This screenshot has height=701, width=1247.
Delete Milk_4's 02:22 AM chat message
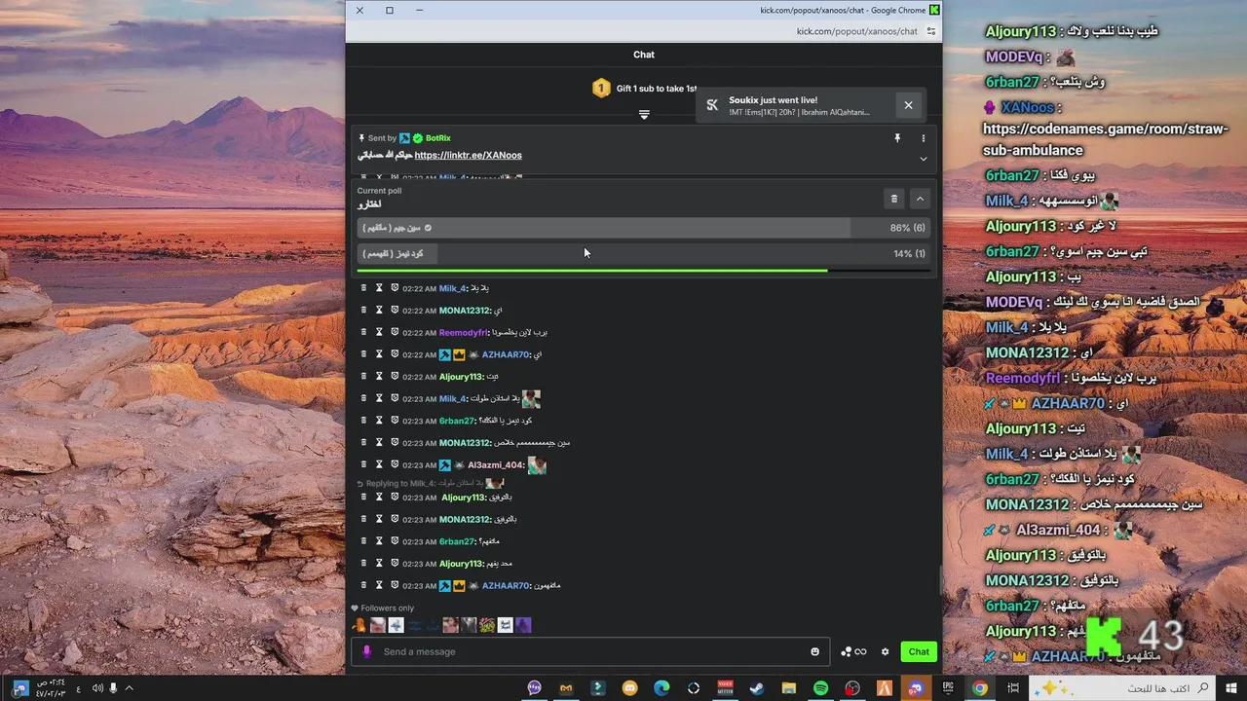coord(363,288)
